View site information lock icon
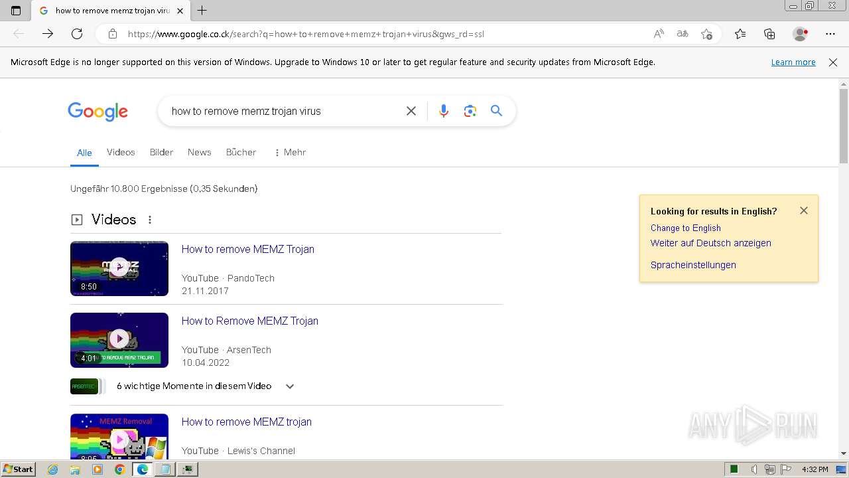 (x=113, y=34)
